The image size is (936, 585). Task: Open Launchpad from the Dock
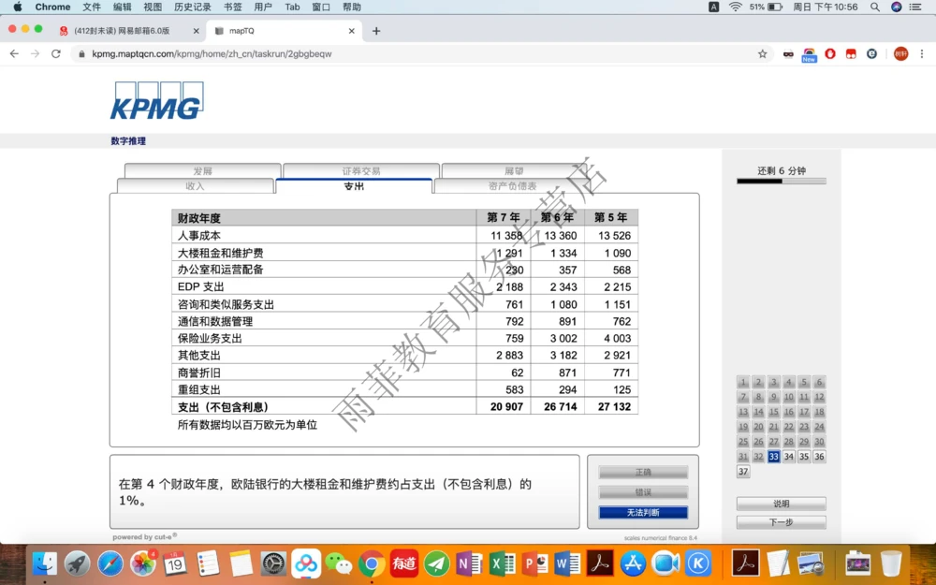pos(78,563)
